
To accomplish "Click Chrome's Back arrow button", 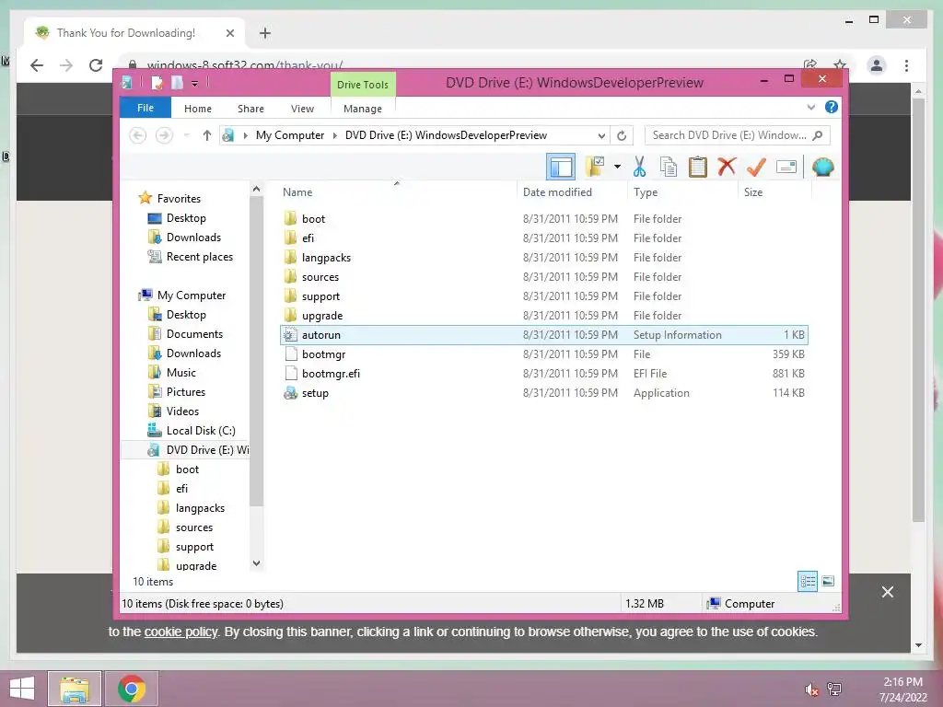I will [x=37, y=65].
